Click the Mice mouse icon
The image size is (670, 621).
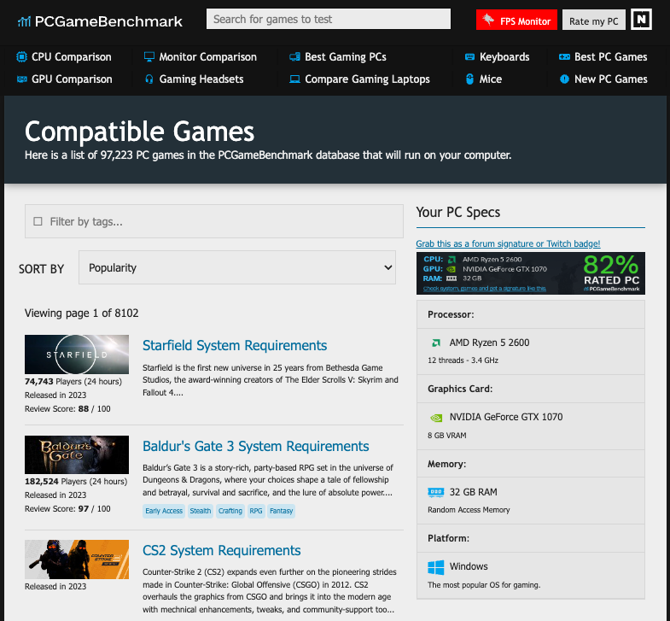point(469,79)
